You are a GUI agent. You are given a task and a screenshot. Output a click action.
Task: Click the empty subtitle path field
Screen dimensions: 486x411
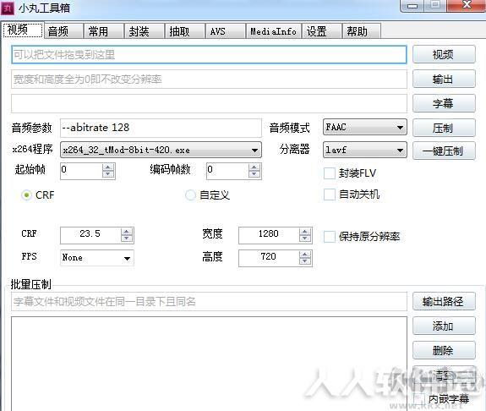(x=210, y=103)
